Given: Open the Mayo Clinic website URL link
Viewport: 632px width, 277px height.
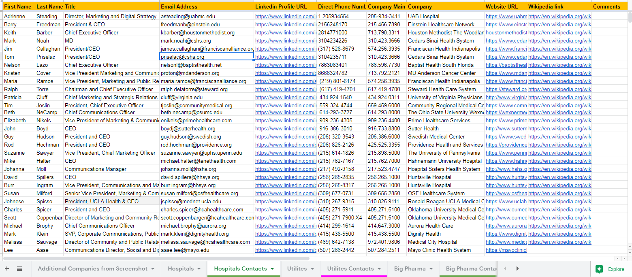Looking at the screenshot, I should [x=506, y=250].
